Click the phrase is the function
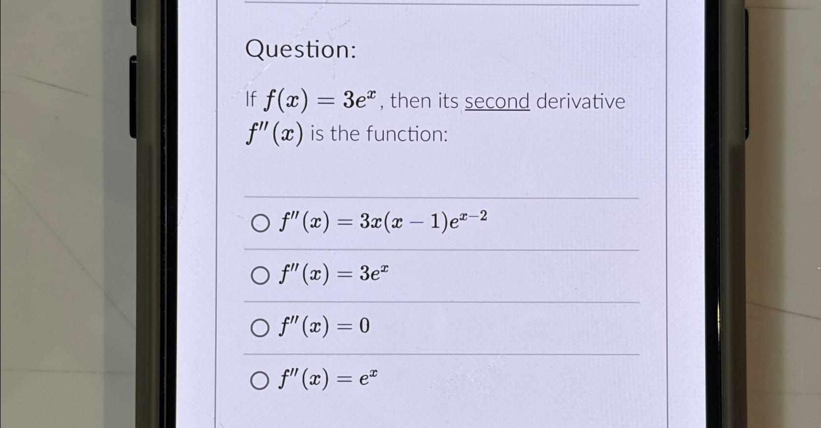 point(378,133)
